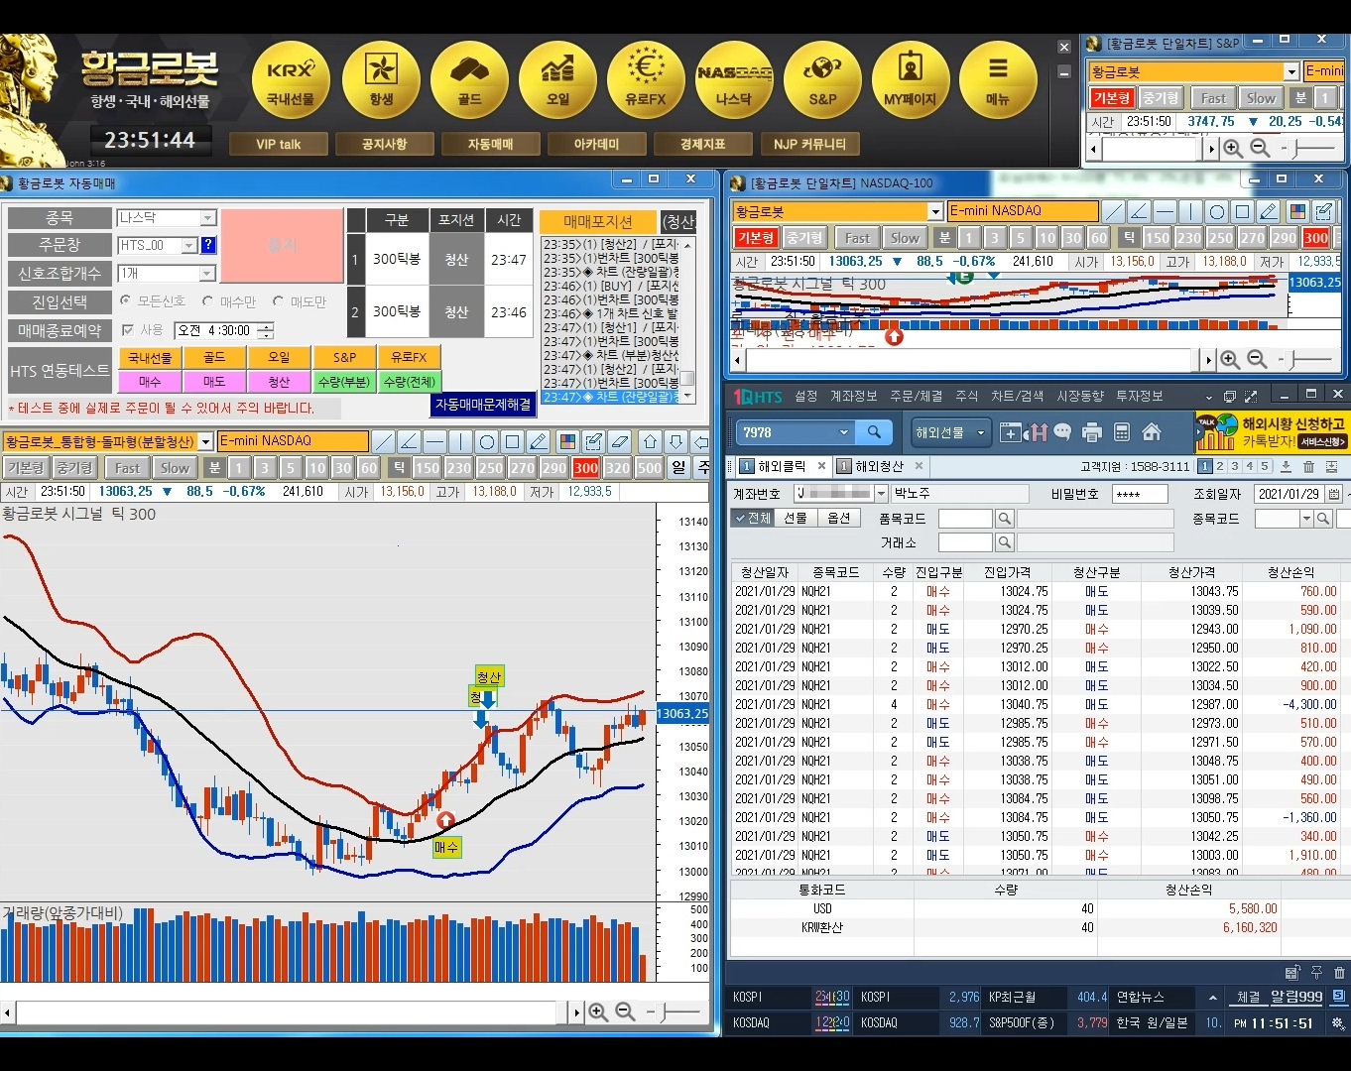The height and width of the screenshot is (1071, 1351).
Task: Switch to 해외청산 tab
Action: 878,466
